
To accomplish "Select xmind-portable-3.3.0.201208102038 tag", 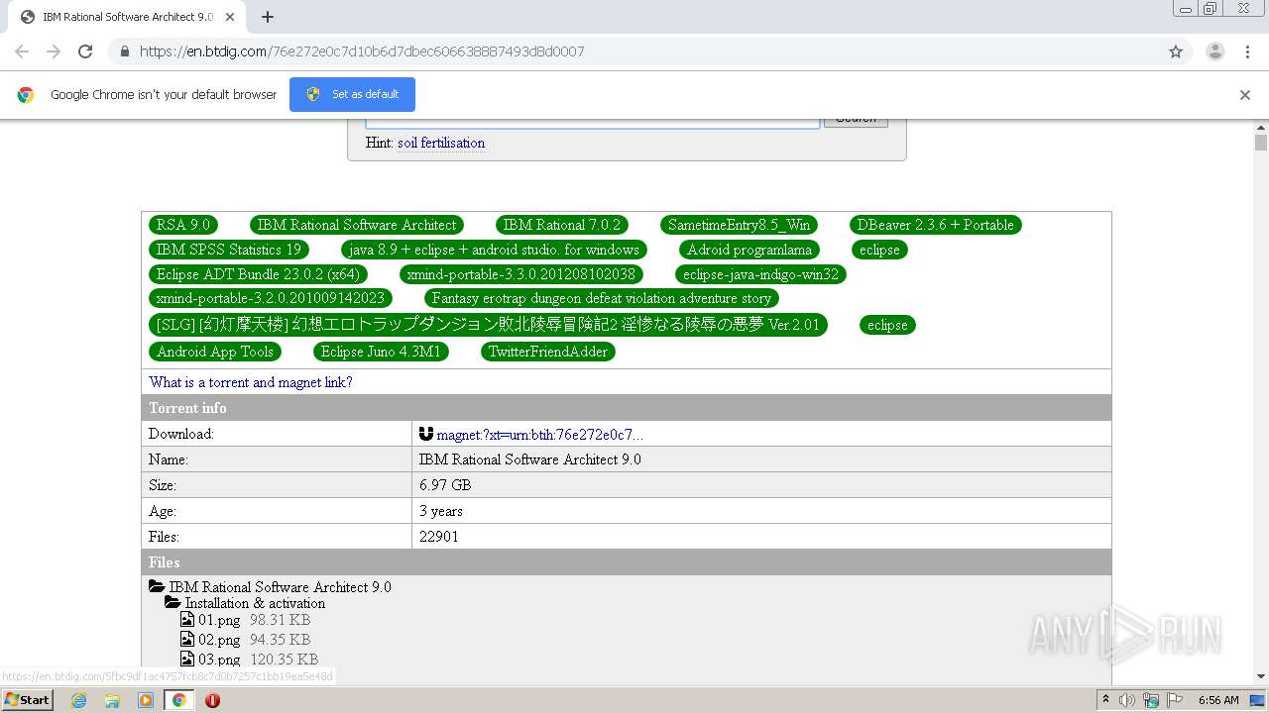I will tap(521, 274).
